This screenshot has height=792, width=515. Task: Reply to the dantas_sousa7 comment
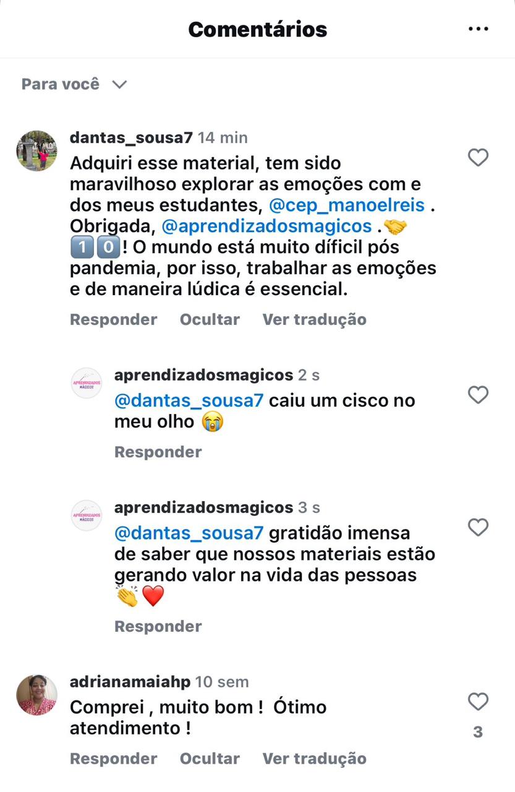113,319
